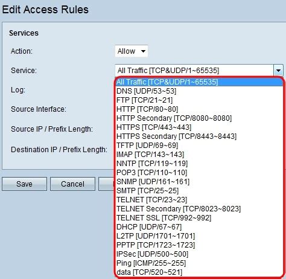Click the Service dropdown arrow button
This screenshot has width=286, height=279.
(278, 71)
